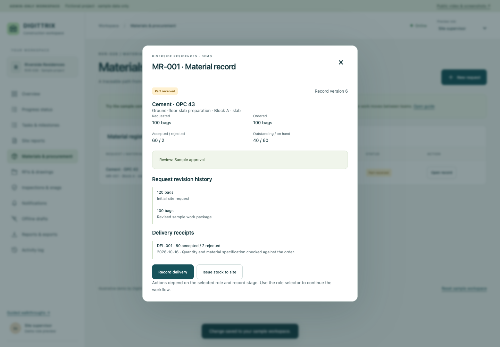
Task: Click the Materials & procurement sidebar icon
Action: [x=14, y=156]
